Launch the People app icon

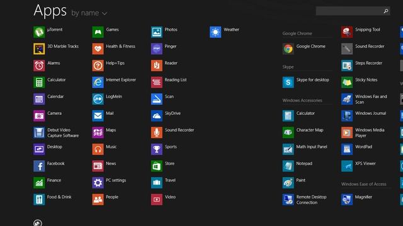[98, 200]
